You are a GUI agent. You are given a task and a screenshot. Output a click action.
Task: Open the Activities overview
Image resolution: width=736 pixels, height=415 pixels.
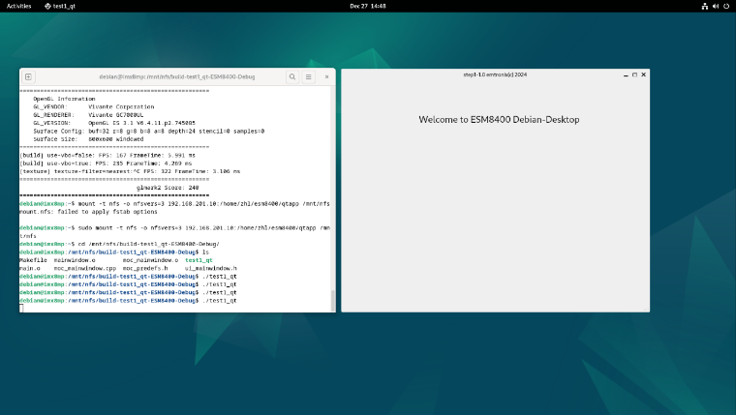18,6
